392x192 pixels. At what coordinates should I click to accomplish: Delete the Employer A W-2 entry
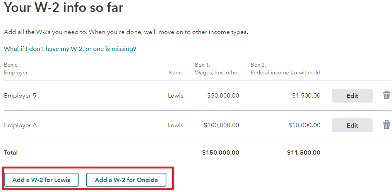(386, 125)
